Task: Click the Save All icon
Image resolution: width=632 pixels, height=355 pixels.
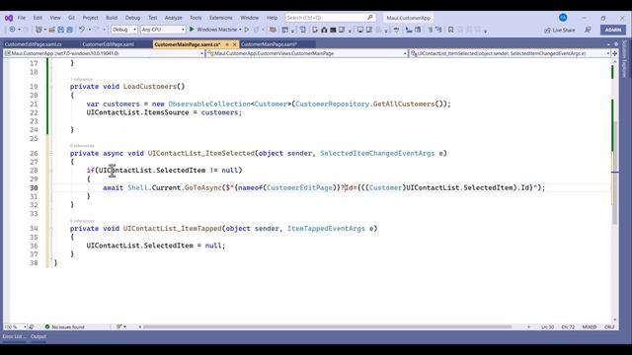Action: coord(69,30)
